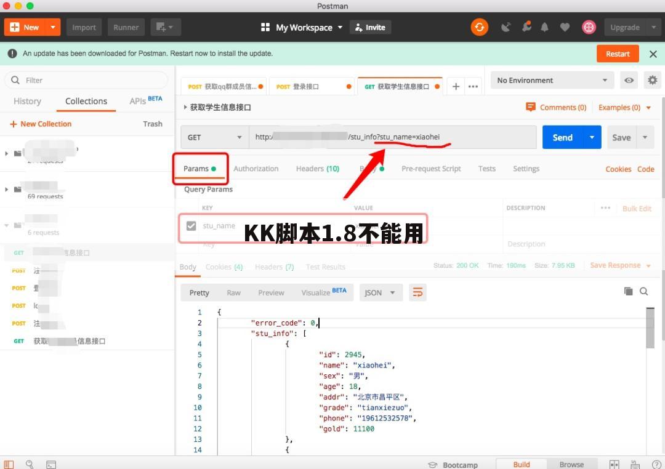Copy response body to clipboard icon
665x469 pixels.
click(x=628, y=291)
